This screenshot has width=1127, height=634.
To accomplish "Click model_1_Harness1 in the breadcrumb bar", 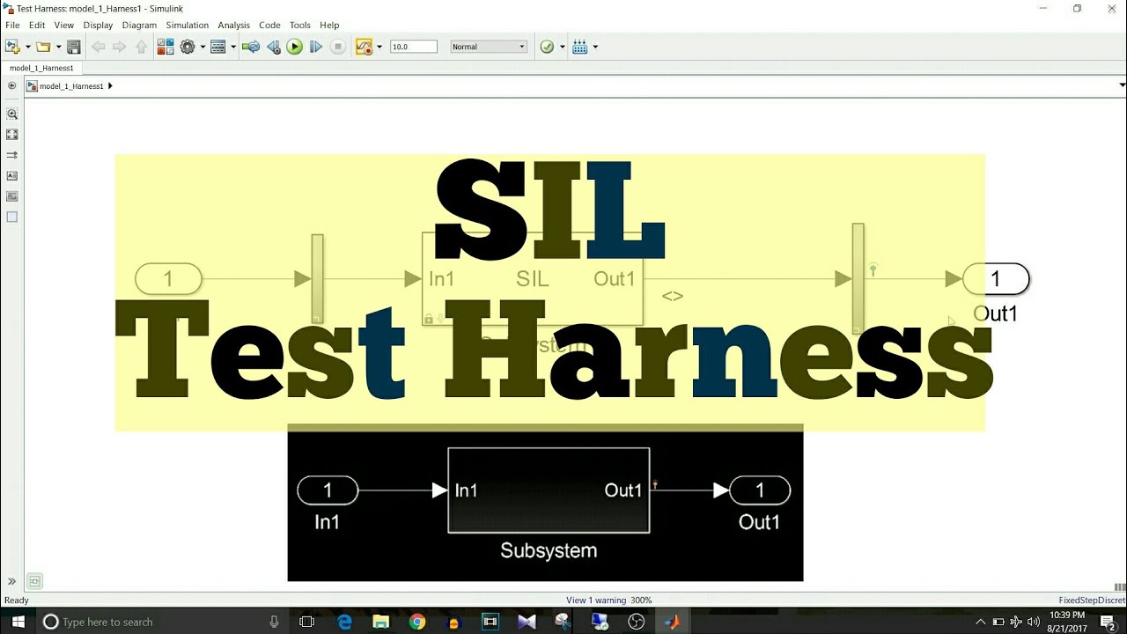I will pos(71,86).
